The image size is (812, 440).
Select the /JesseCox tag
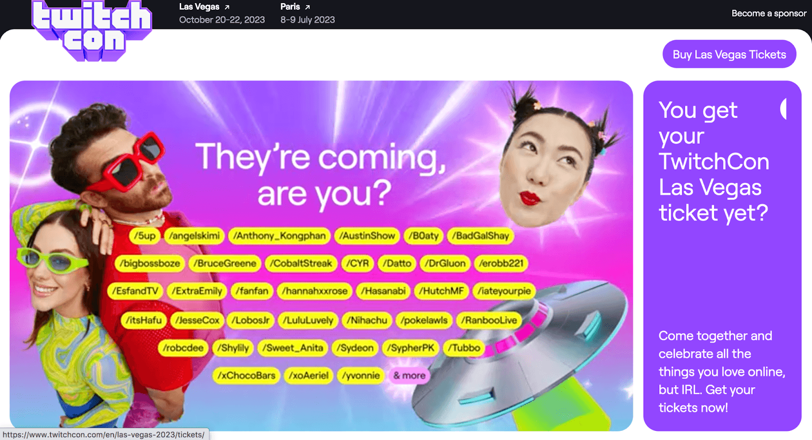pyautogui.click(x=197, y=320)
